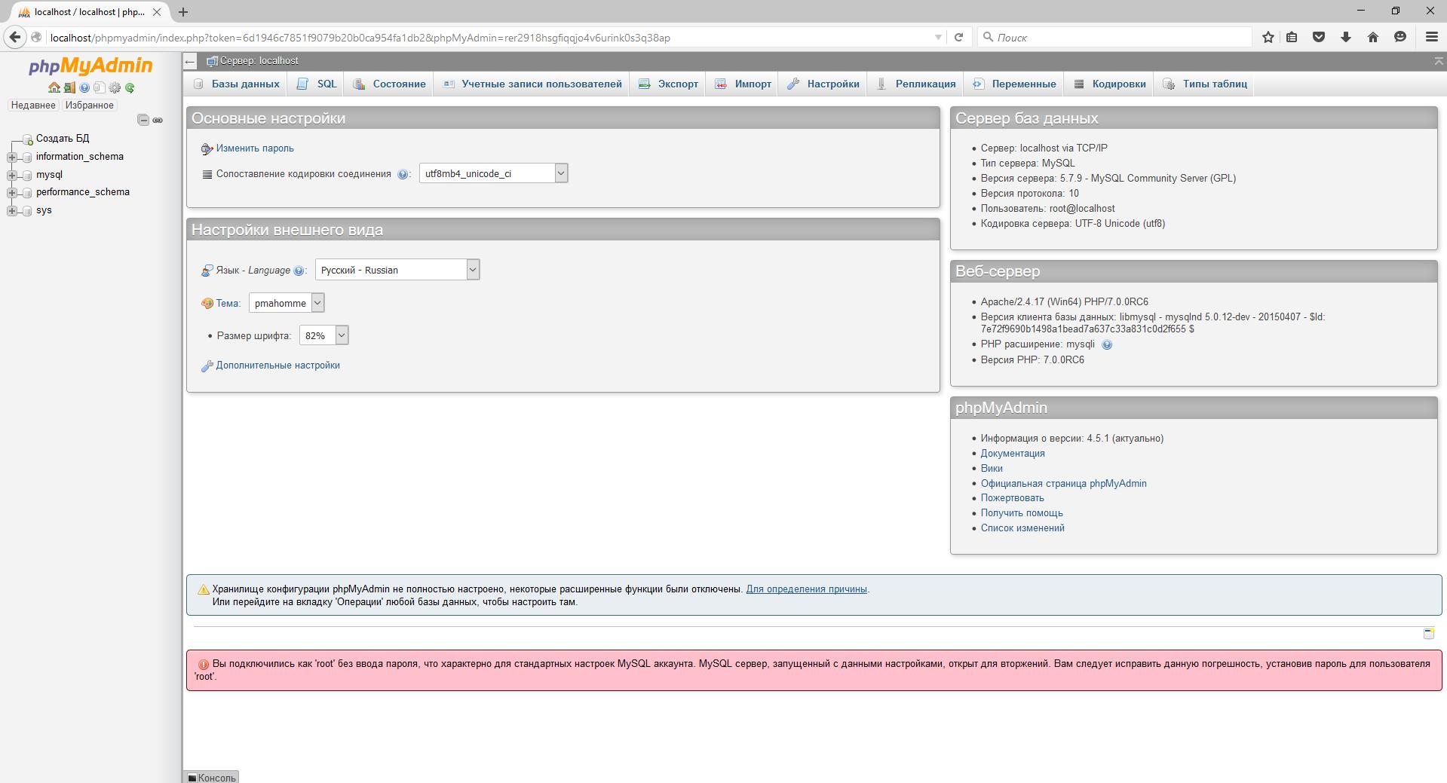This screenshot has width=1447, height=783.
Task: Click the link chain icon in navigation panel
Action: click(158, 120)
